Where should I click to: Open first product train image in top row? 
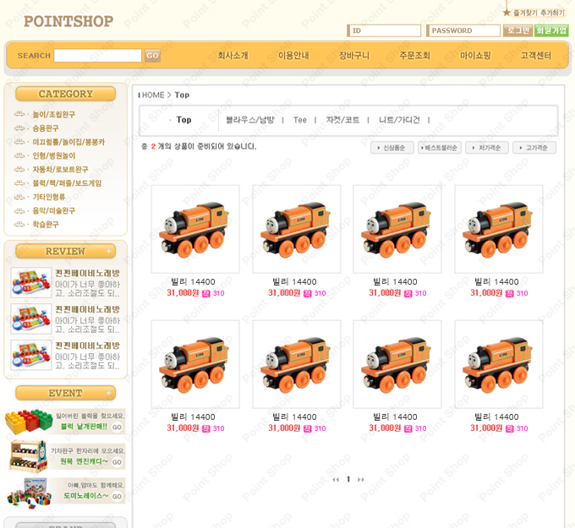tap(195, 229)
